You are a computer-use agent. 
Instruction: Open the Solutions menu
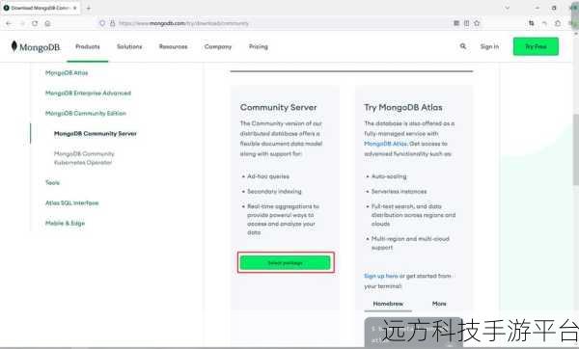pos(129,46)
